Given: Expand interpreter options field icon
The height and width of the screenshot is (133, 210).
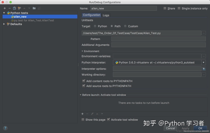Looking at the screenshot, I should tap(204, 69).
